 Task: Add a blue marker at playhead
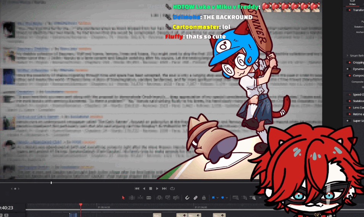pyautogui.click(x=222, y=198)
